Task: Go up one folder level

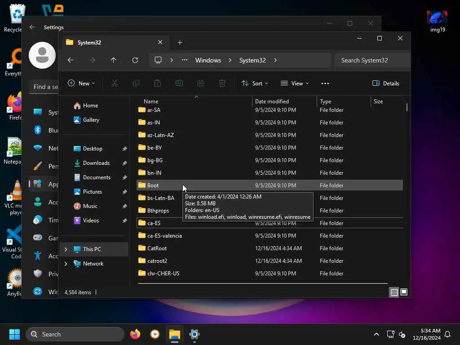Action: 114,60
